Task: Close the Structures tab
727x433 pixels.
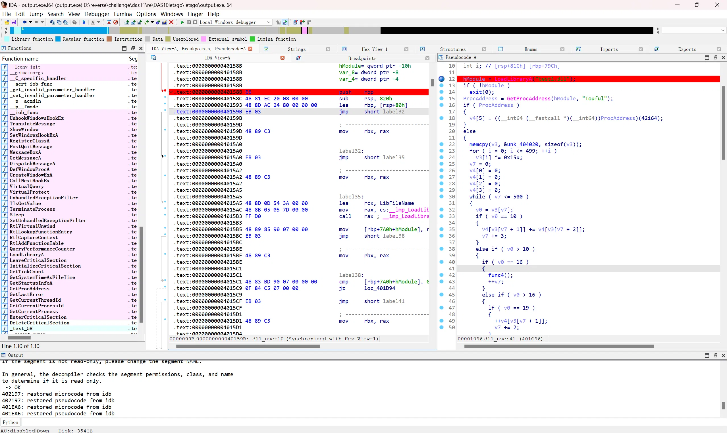Action: point(484,49)
